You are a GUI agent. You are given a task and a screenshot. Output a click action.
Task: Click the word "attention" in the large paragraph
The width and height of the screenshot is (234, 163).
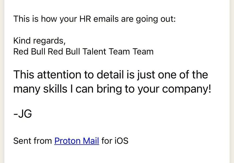point(59,75)
